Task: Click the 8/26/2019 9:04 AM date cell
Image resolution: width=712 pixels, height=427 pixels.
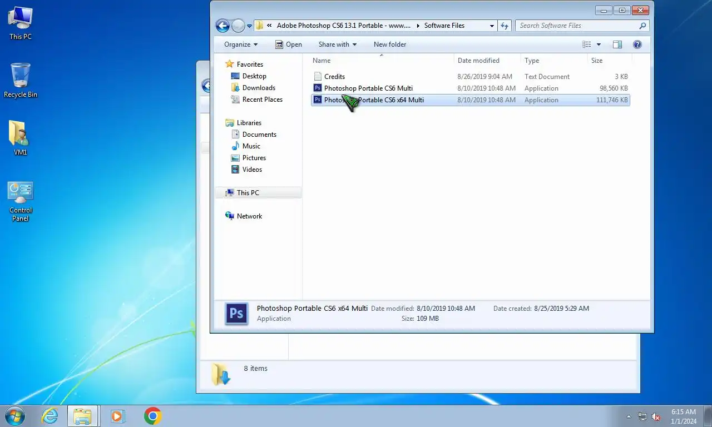Action: tap(484, 77)
